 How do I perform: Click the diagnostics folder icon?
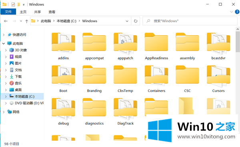coord(94,107)
